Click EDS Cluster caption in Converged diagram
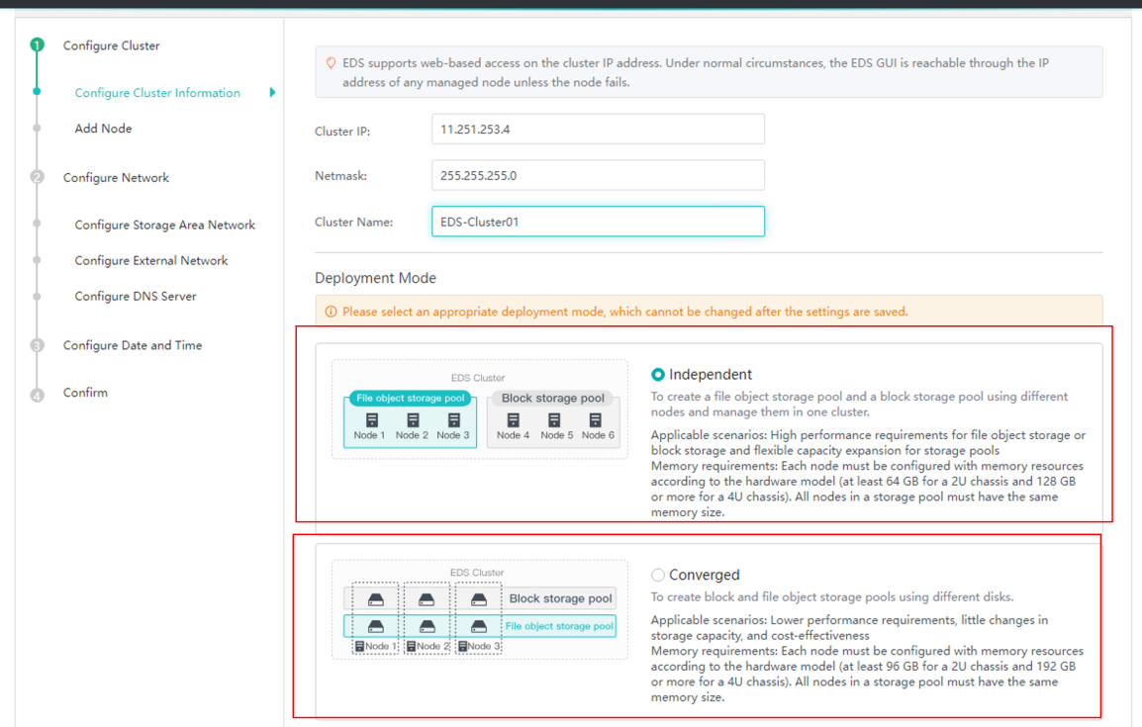The height and width of the screenshot is (727, 1142). click(477, 573)
